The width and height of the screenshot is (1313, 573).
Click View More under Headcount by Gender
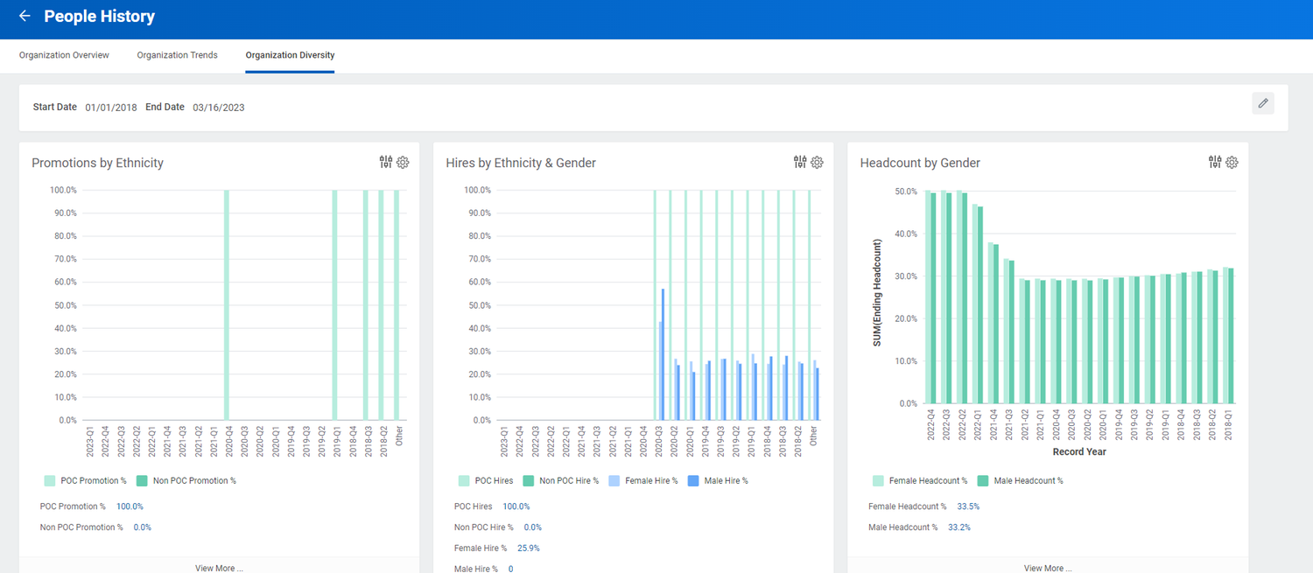[1047, 567]
